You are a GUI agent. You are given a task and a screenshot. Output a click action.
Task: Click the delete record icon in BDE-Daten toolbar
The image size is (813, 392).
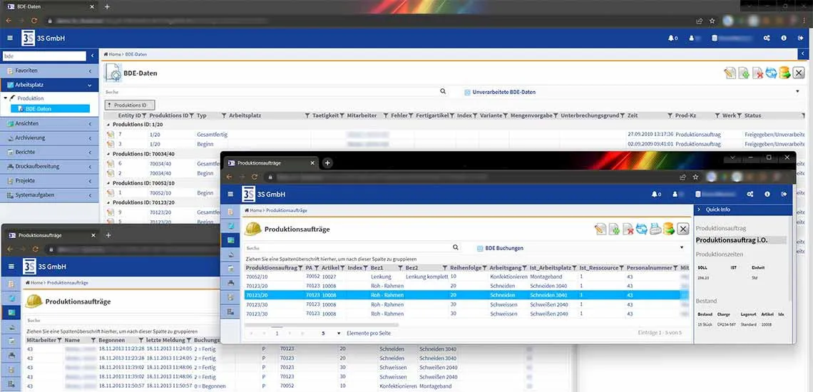(x=757, y=73)
